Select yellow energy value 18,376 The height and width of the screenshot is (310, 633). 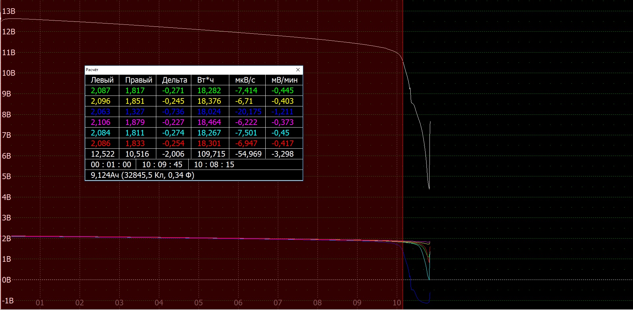pos(209,101)
